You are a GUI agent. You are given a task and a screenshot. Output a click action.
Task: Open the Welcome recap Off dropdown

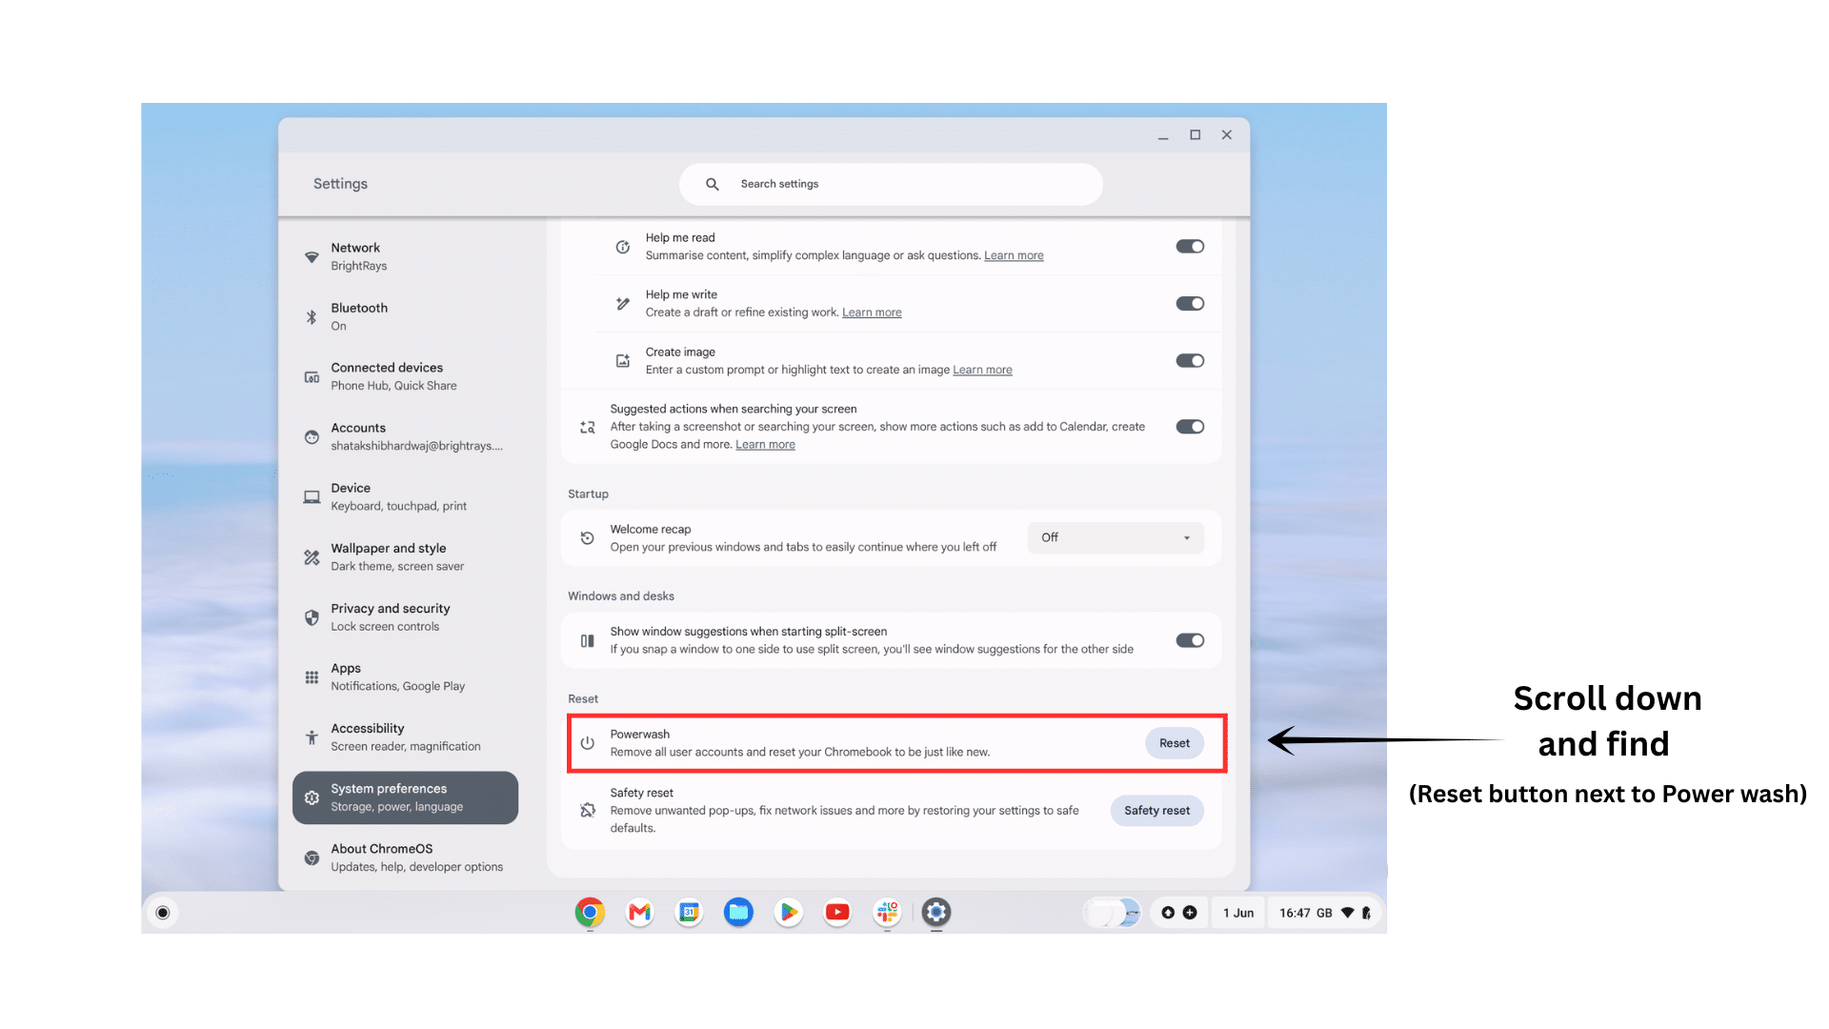[1115, 537]
